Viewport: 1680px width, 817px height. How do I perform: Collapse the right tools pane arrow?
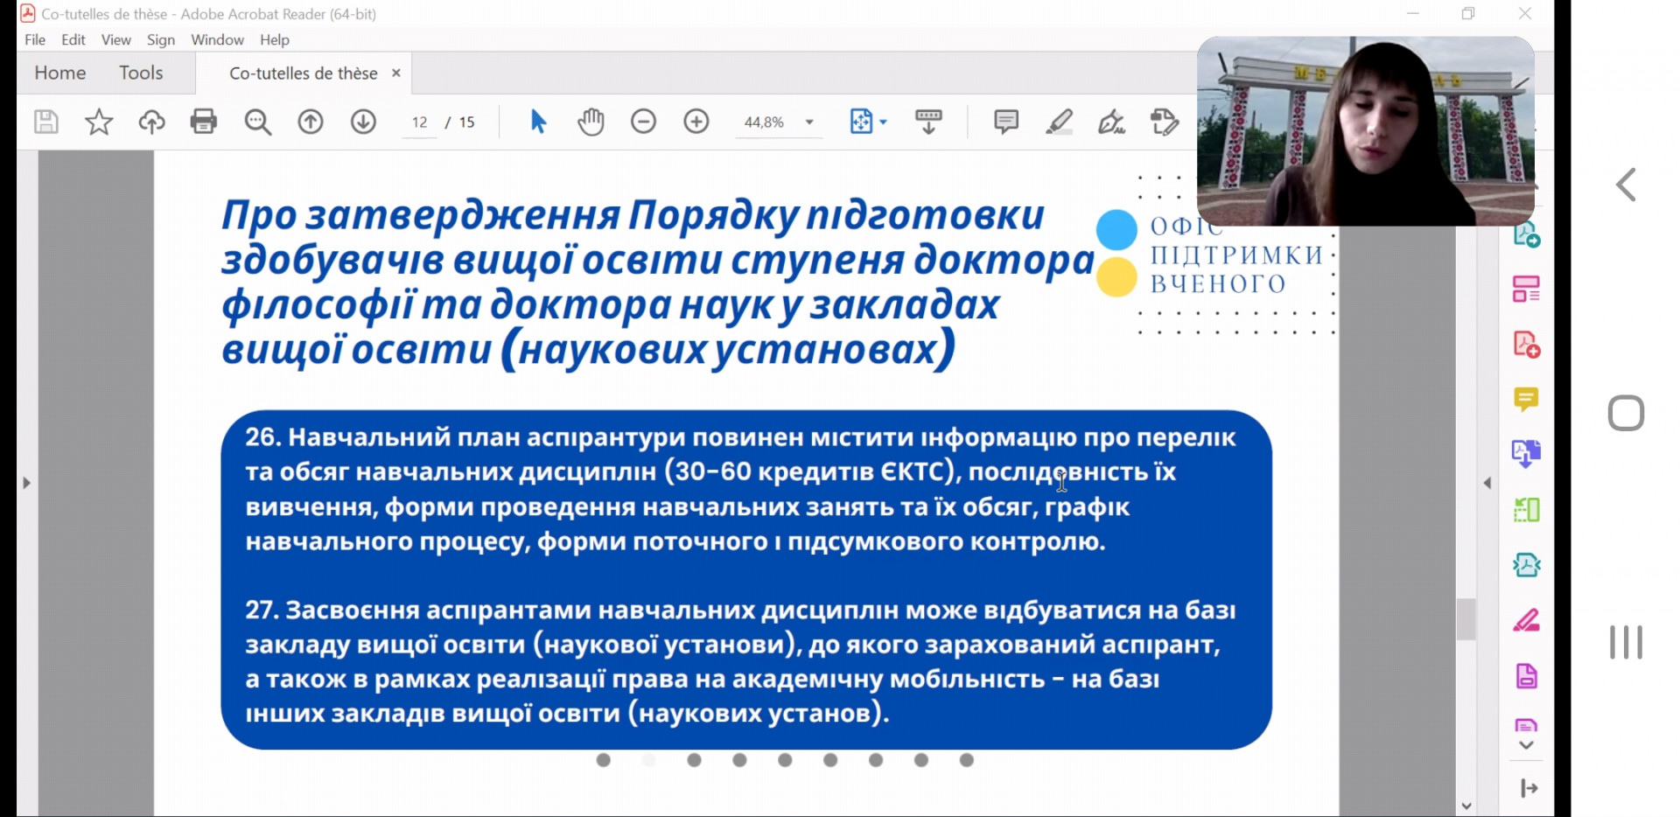pos(1487,483)
